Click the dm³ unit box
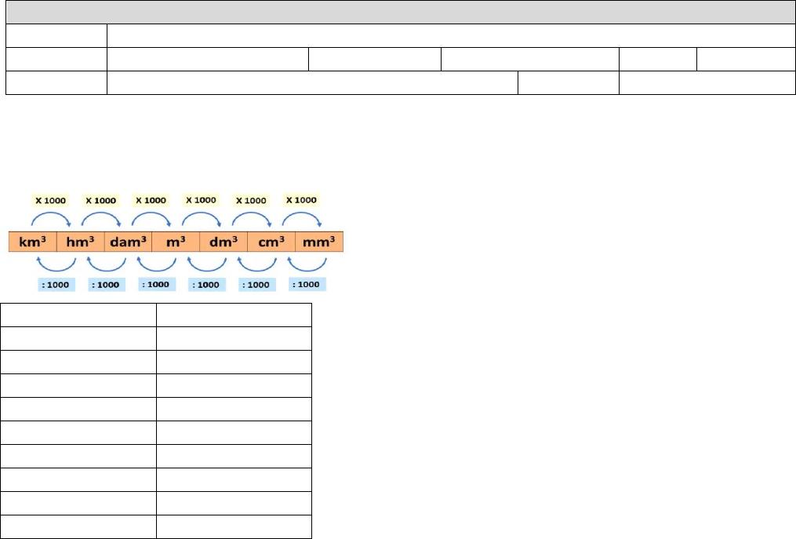Screen dimensions: 796x539 point(224,242)
